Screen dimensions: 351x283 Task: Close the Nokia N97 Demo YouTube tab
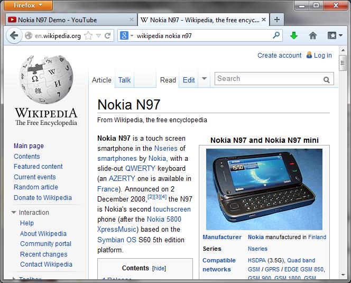click(x=132, y=20)
